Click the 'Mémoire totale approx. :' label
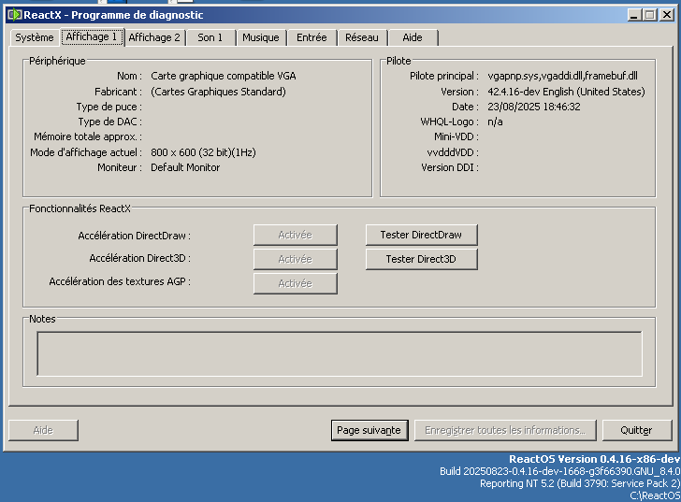The image size is (681, 502). [x=88, y=136]
